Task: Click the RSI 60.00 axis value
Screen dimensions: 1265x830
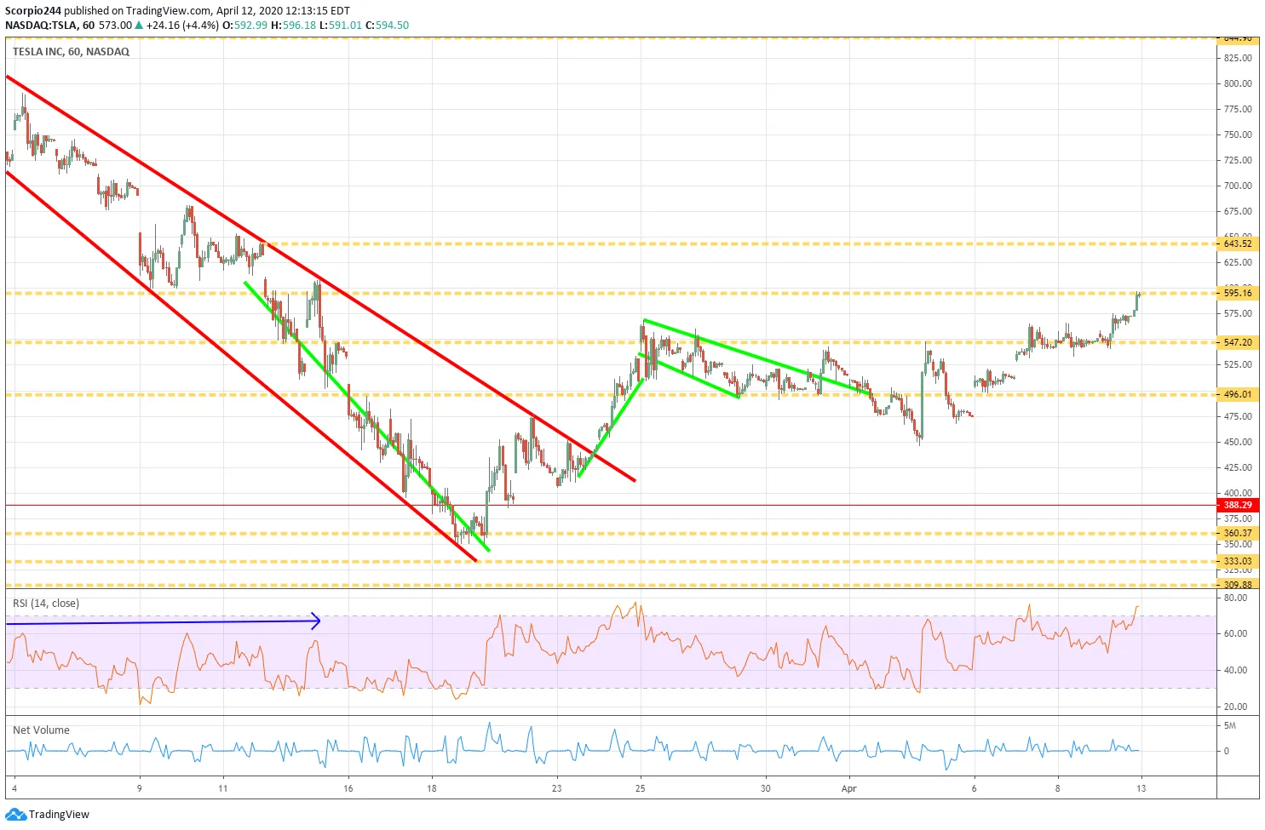Action: (x=1235, y=633)
